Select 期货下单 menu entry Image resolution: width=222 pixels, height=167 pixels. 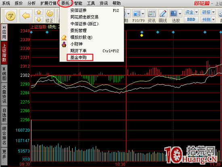[92, 51]
